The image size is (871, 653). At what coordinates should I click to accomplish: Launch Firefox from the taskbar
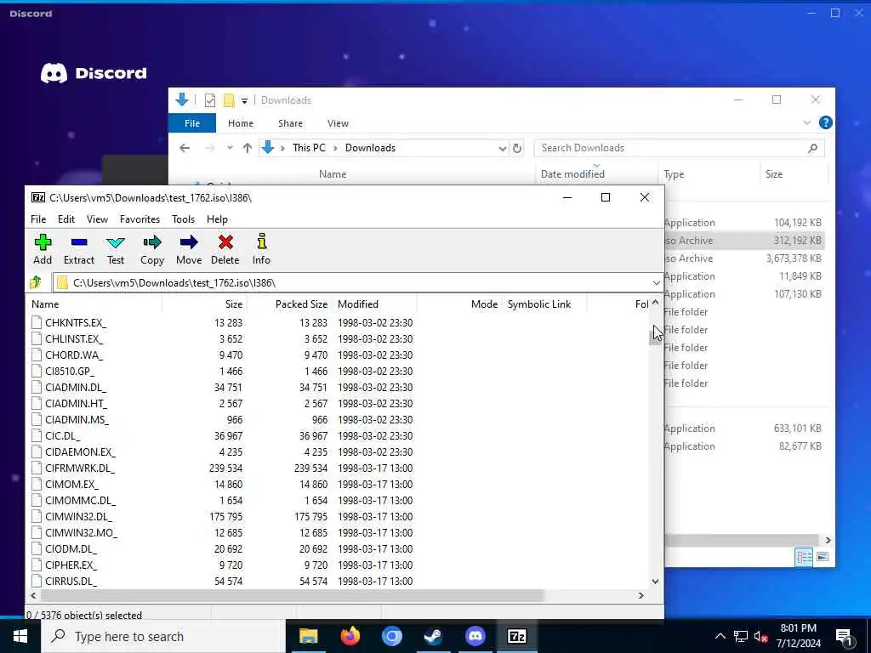point(350,636)
